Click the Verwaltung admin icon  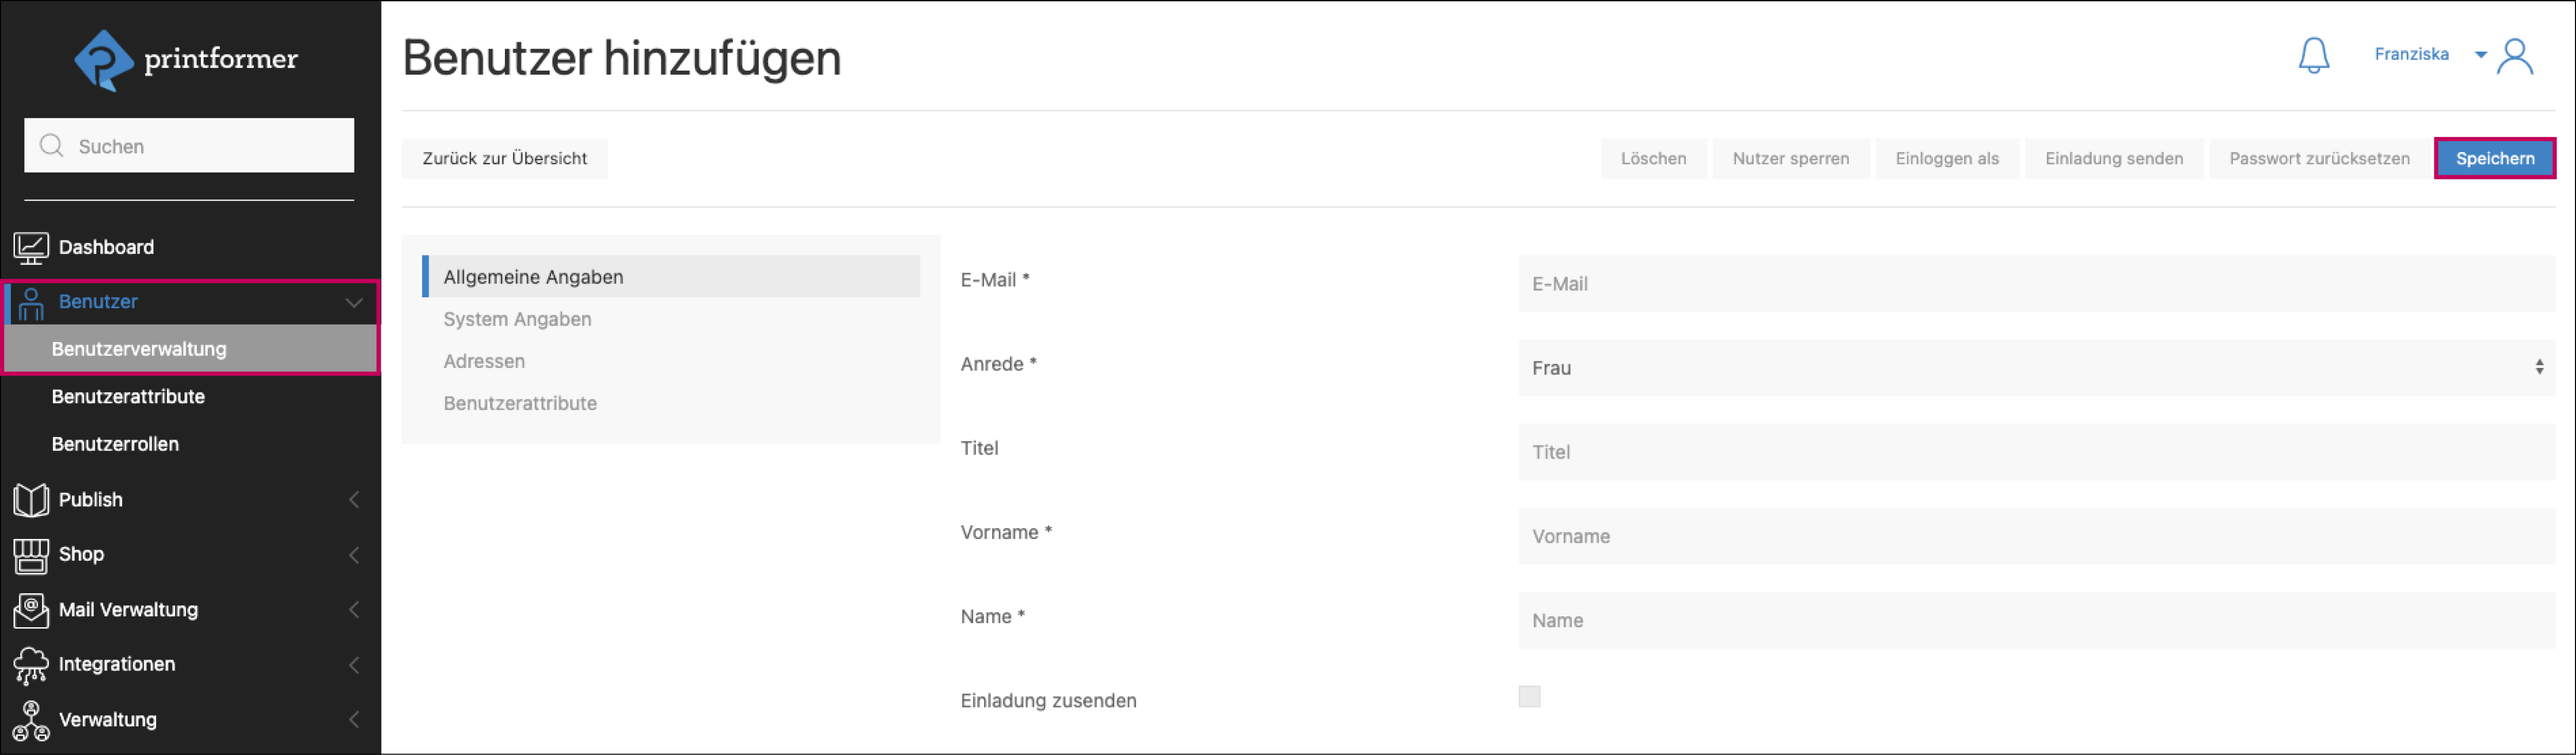tap(31, 720)
